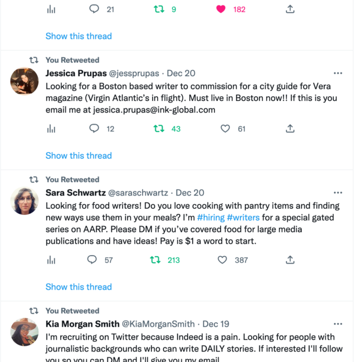Like Sara Schwartz's AARP tweet
362x362 pixels.
[x=223, y=260]
